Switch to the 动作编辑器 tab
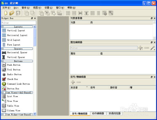This screenshot has height=120, width=157. point(98,113)
